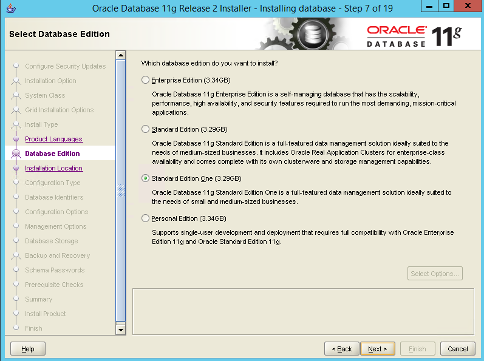Click the Install Product step text

click(46, 314)
